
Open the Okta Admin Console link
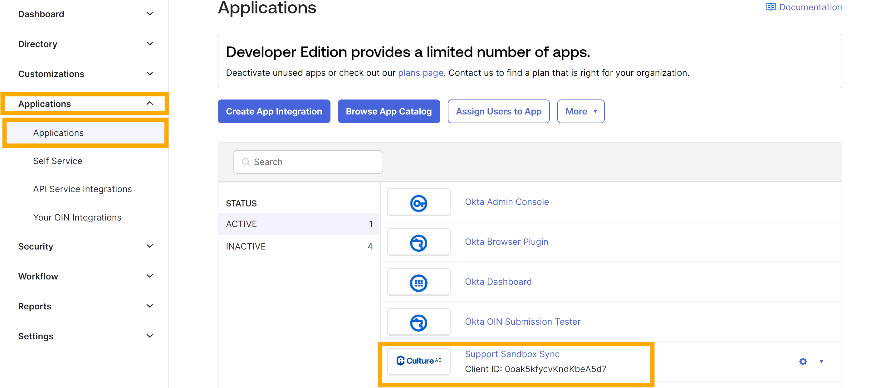tap(506, 202)
